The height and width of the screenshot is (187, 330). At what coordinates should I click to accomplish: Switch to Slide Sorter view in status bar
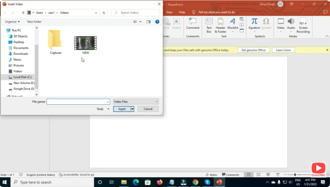[258, 174]
